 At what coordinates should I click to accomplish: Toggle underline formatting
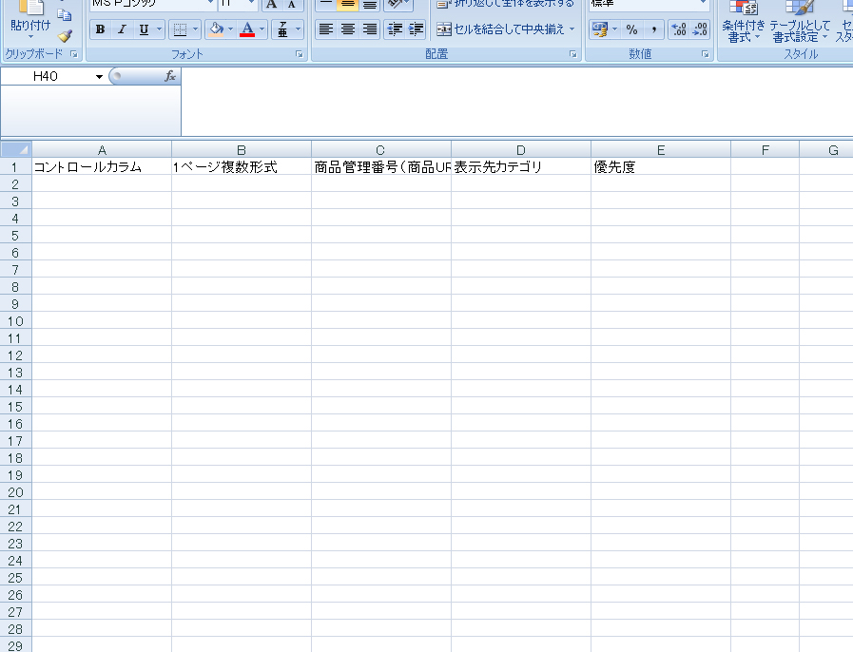[144, 29]
